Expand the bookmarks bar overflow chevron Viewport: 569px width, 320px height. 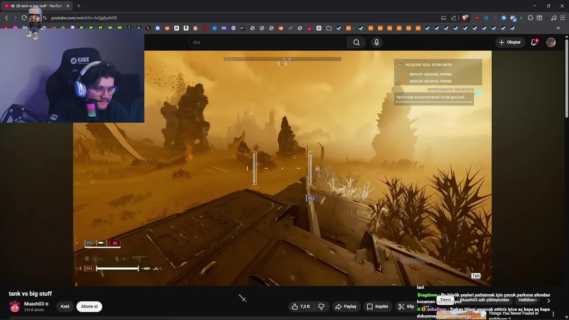pyautogui.click(x=558, y=28)
